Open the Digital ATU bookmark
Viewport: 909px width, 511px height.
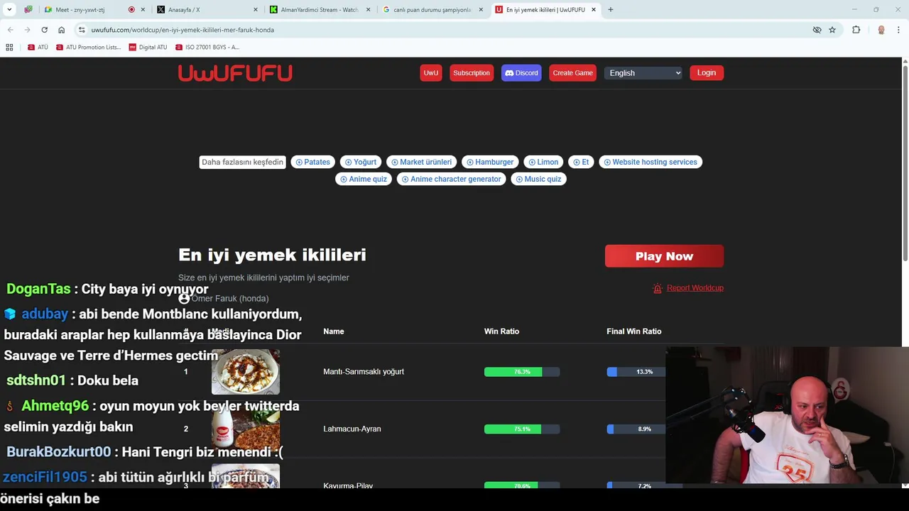(148, 48)
